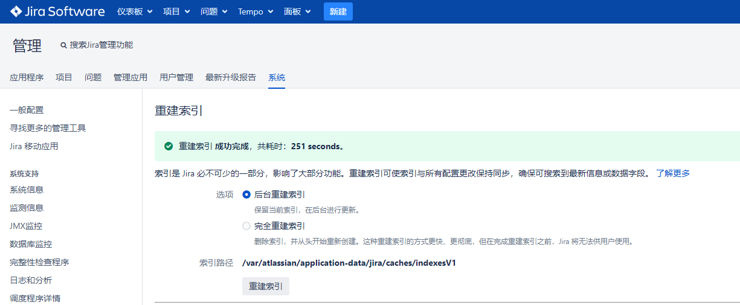Switch to the 应用程序 admin tab
This screenshot has width=740, height=305.
[27, 77]
